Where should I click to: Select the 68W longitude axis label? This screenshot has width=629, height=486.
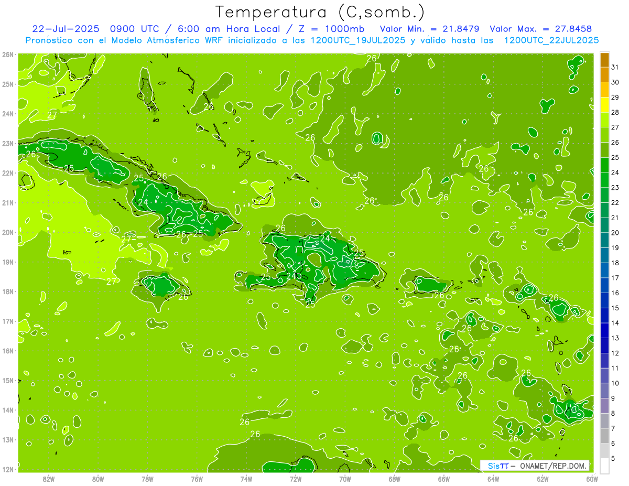(394, 478)
